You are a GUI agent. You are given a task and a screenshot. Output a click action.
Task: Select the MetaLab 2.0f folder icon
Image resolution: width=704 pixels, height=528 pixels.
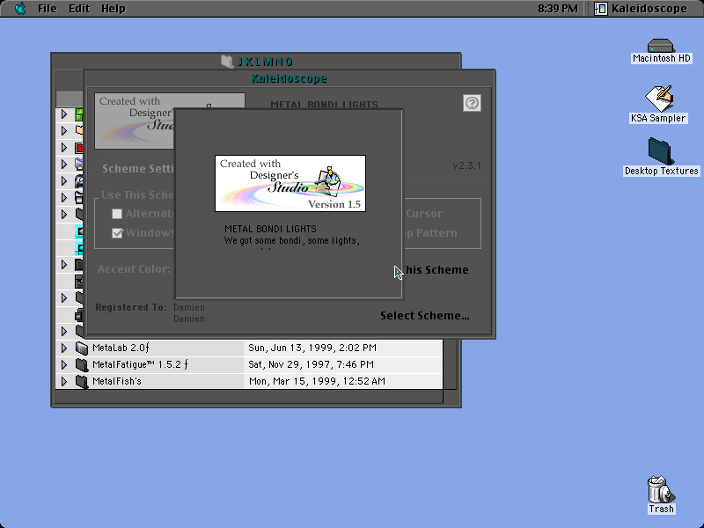click(82, 348)
